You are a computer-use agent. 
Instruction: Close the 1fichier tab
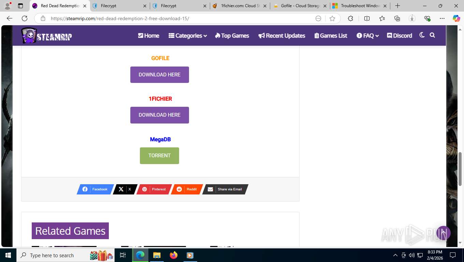265,6
